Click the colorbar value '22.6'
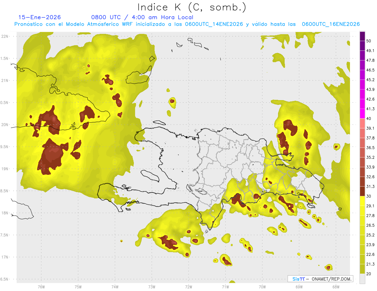 coord(370,254)
